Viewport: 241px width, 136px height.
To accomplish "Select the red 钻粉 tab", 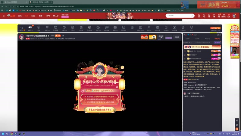I will [x=217, y=39].
